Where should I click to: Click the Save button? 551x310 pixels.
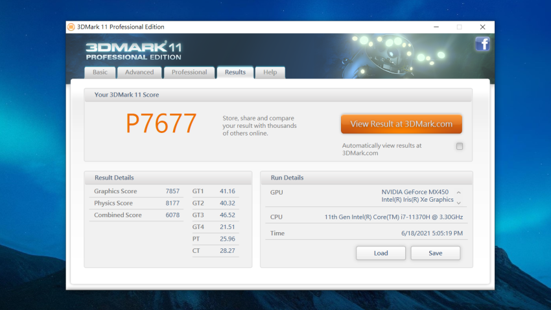click(436, 253)
